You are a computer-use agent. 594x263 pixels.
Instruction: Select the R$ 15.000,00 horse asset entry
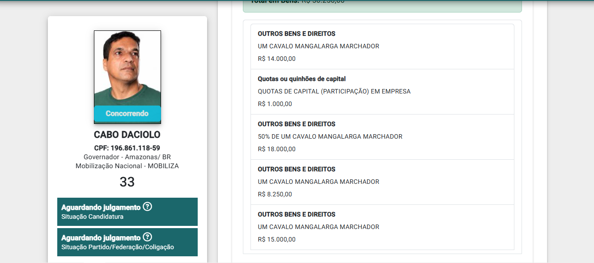tap(382, 227)
